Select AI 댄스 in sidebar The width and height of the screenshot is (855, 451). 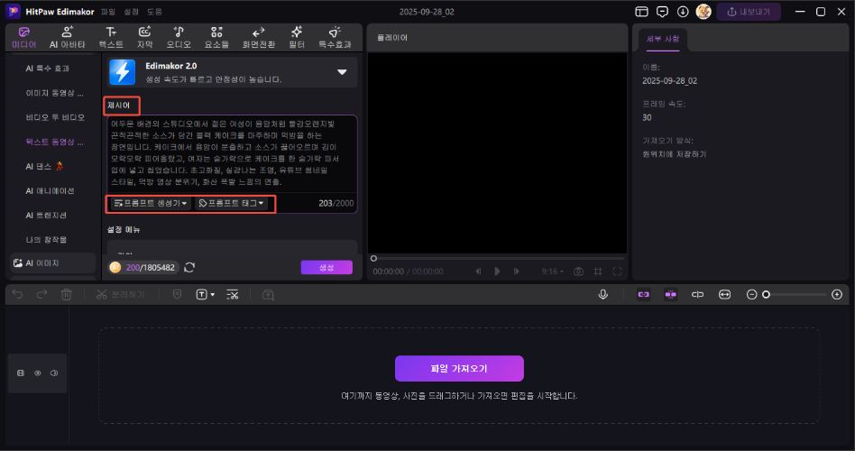[x=45, y=166]
